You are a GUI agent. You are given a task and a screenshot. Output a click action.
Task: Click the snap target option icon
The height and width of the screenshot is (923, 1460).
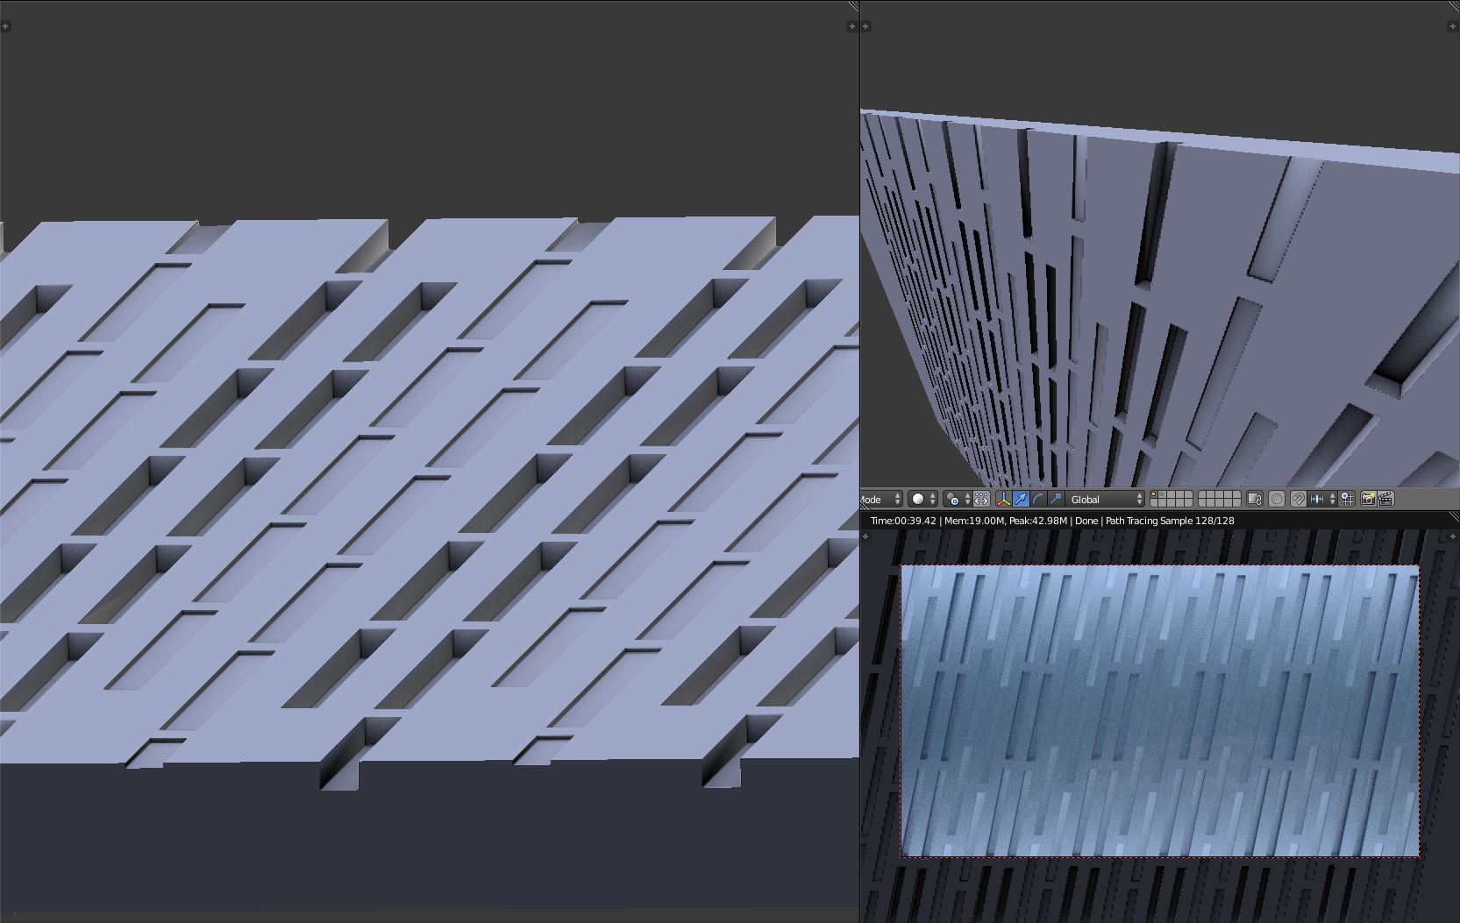click(x=1347, y=499)
